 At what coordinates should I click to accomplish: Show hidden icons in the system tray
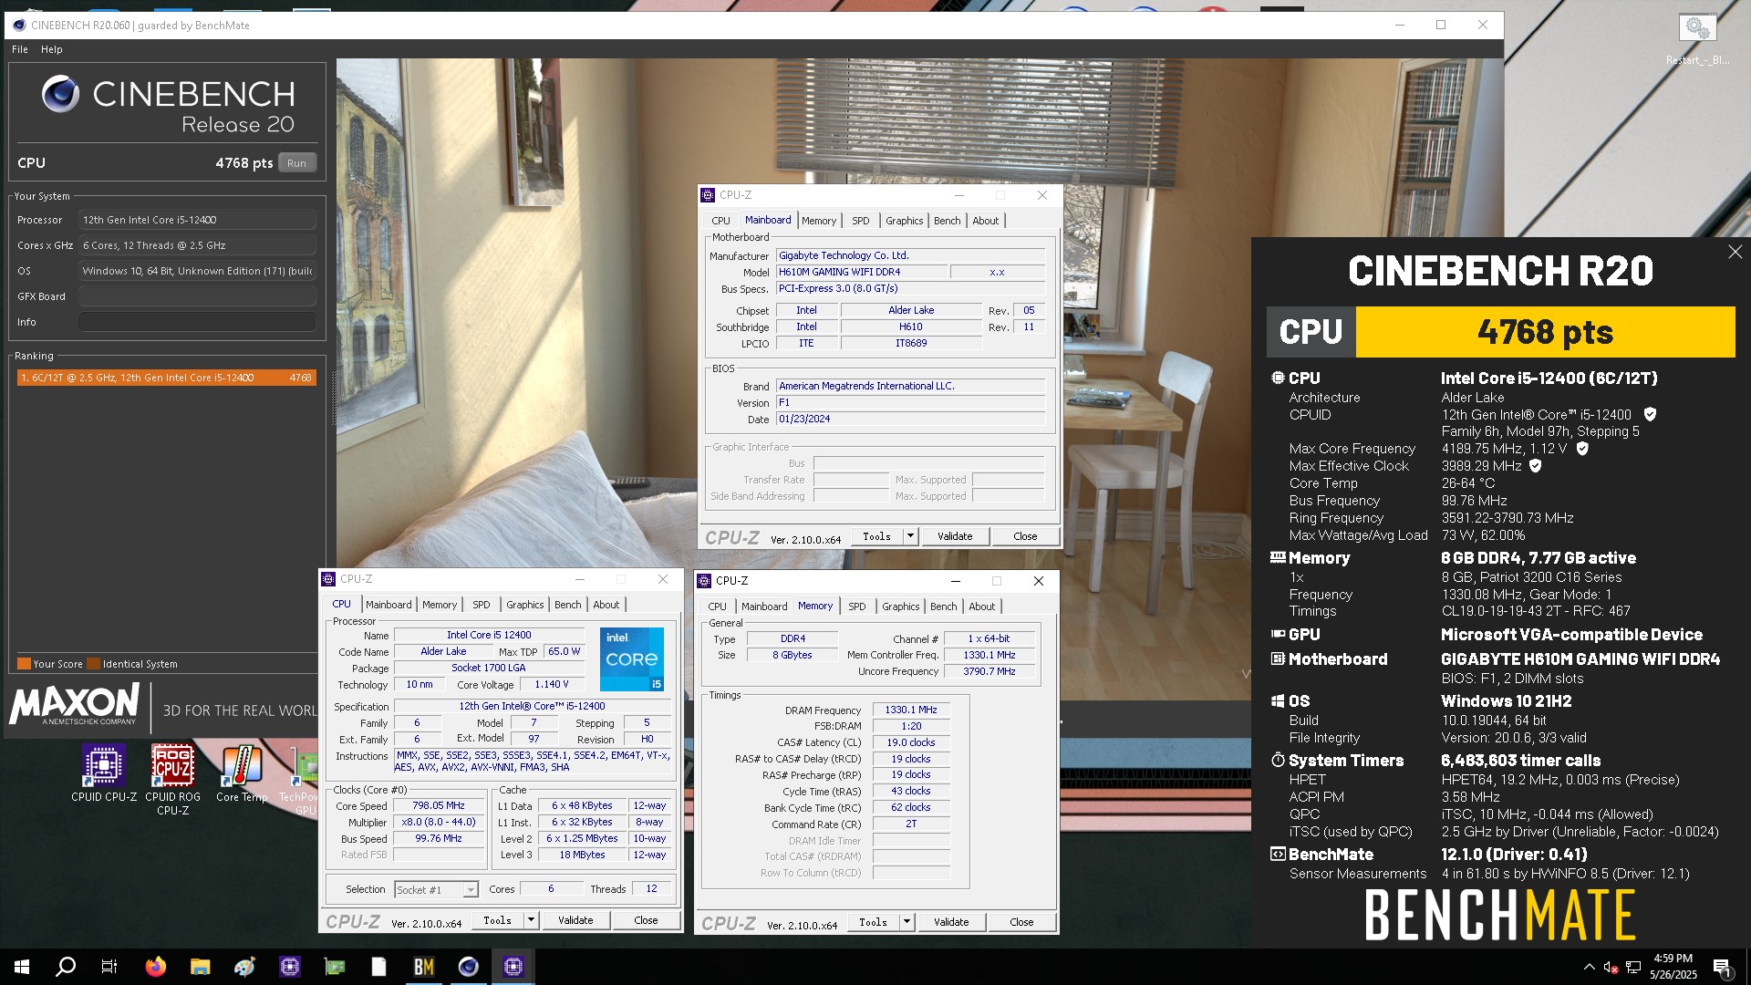pos(1589,967)
